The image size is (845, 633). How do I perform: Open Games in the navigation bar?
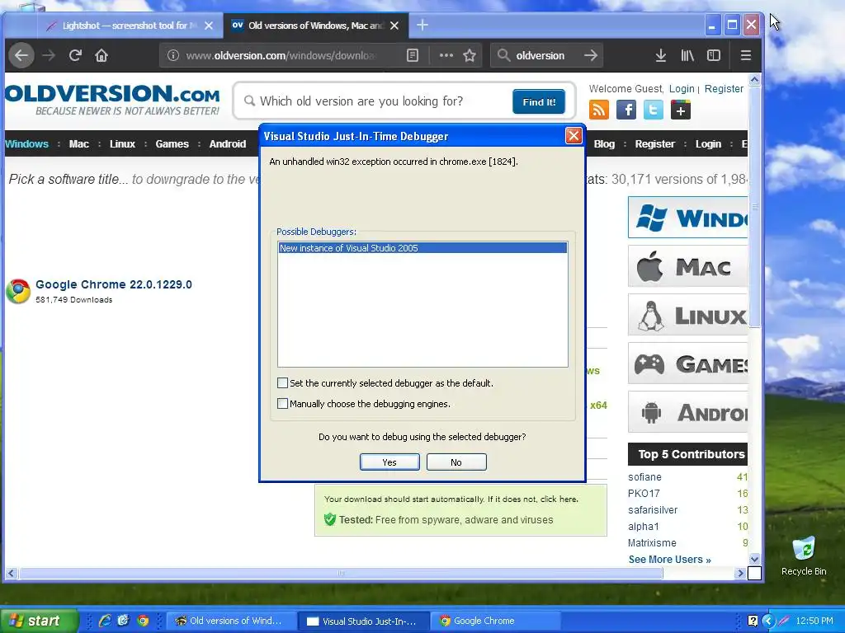point(172,143)
